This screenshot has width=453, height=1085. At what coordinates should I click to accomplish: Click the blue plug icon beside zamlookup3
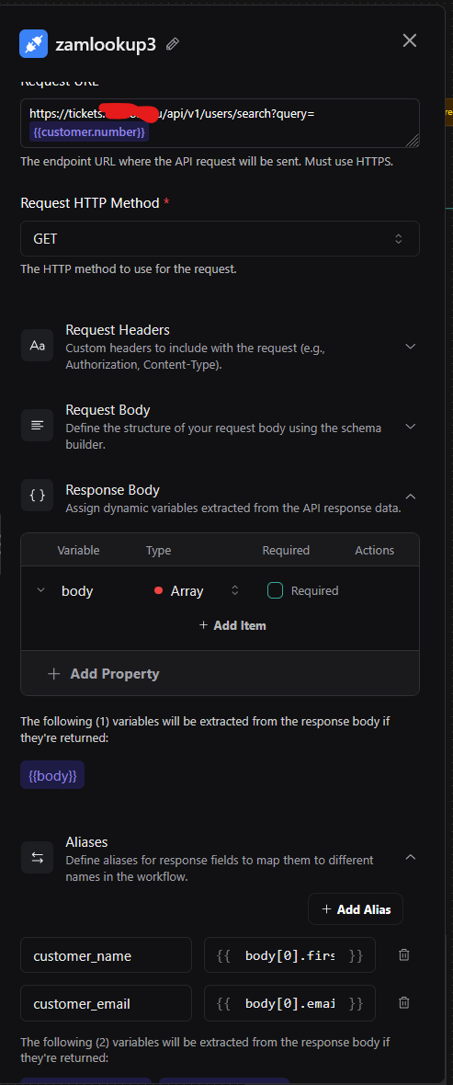(x=34, y=43)
